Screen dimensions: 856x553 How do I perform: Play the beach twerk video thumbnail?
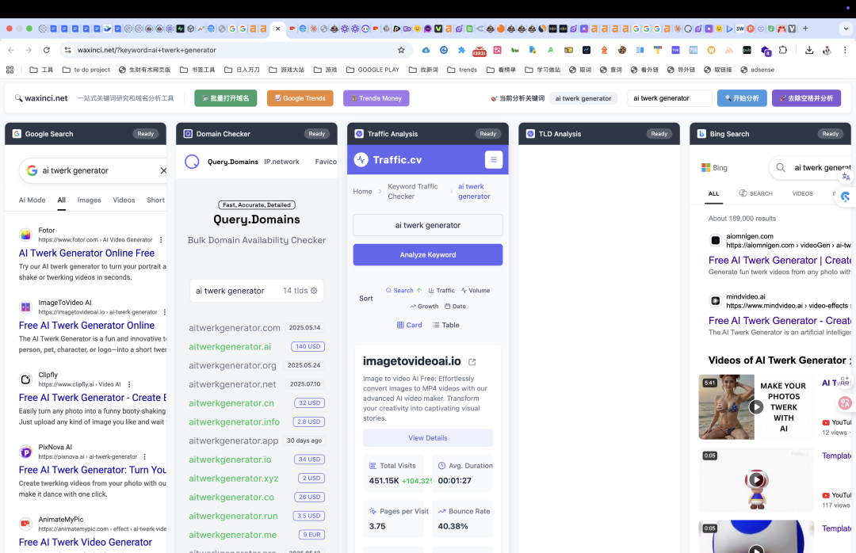coord(755,406)
